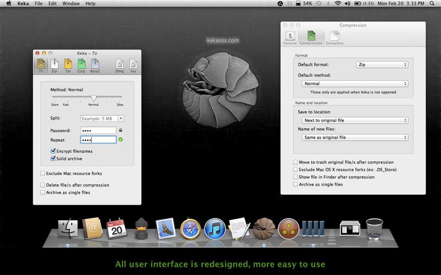Uncheck Encrypt filenames option
441x275 pixels.
coord(52,151)
